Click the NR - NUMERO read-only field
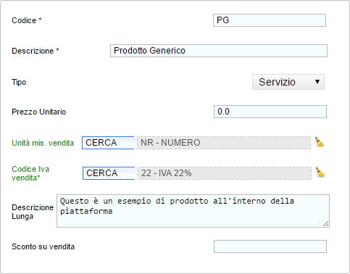Screen dimensions: 350x274 pos(224,143)
